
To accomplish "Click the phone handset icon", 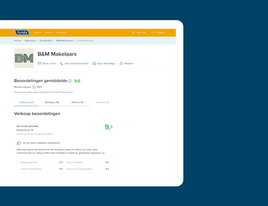I will [61, 64].
